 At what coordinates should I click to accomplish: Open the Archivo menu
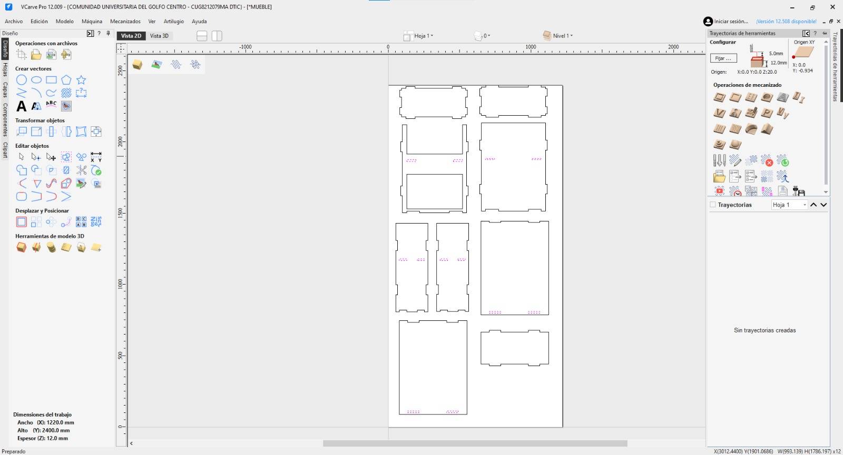click(x=14, y=22)
